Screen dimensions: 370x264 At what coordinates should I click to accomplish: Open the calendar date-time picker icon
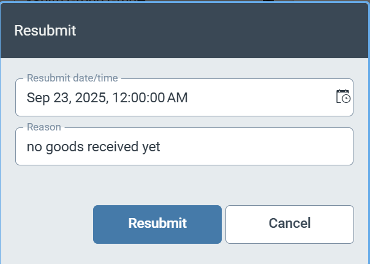[343, 97]
